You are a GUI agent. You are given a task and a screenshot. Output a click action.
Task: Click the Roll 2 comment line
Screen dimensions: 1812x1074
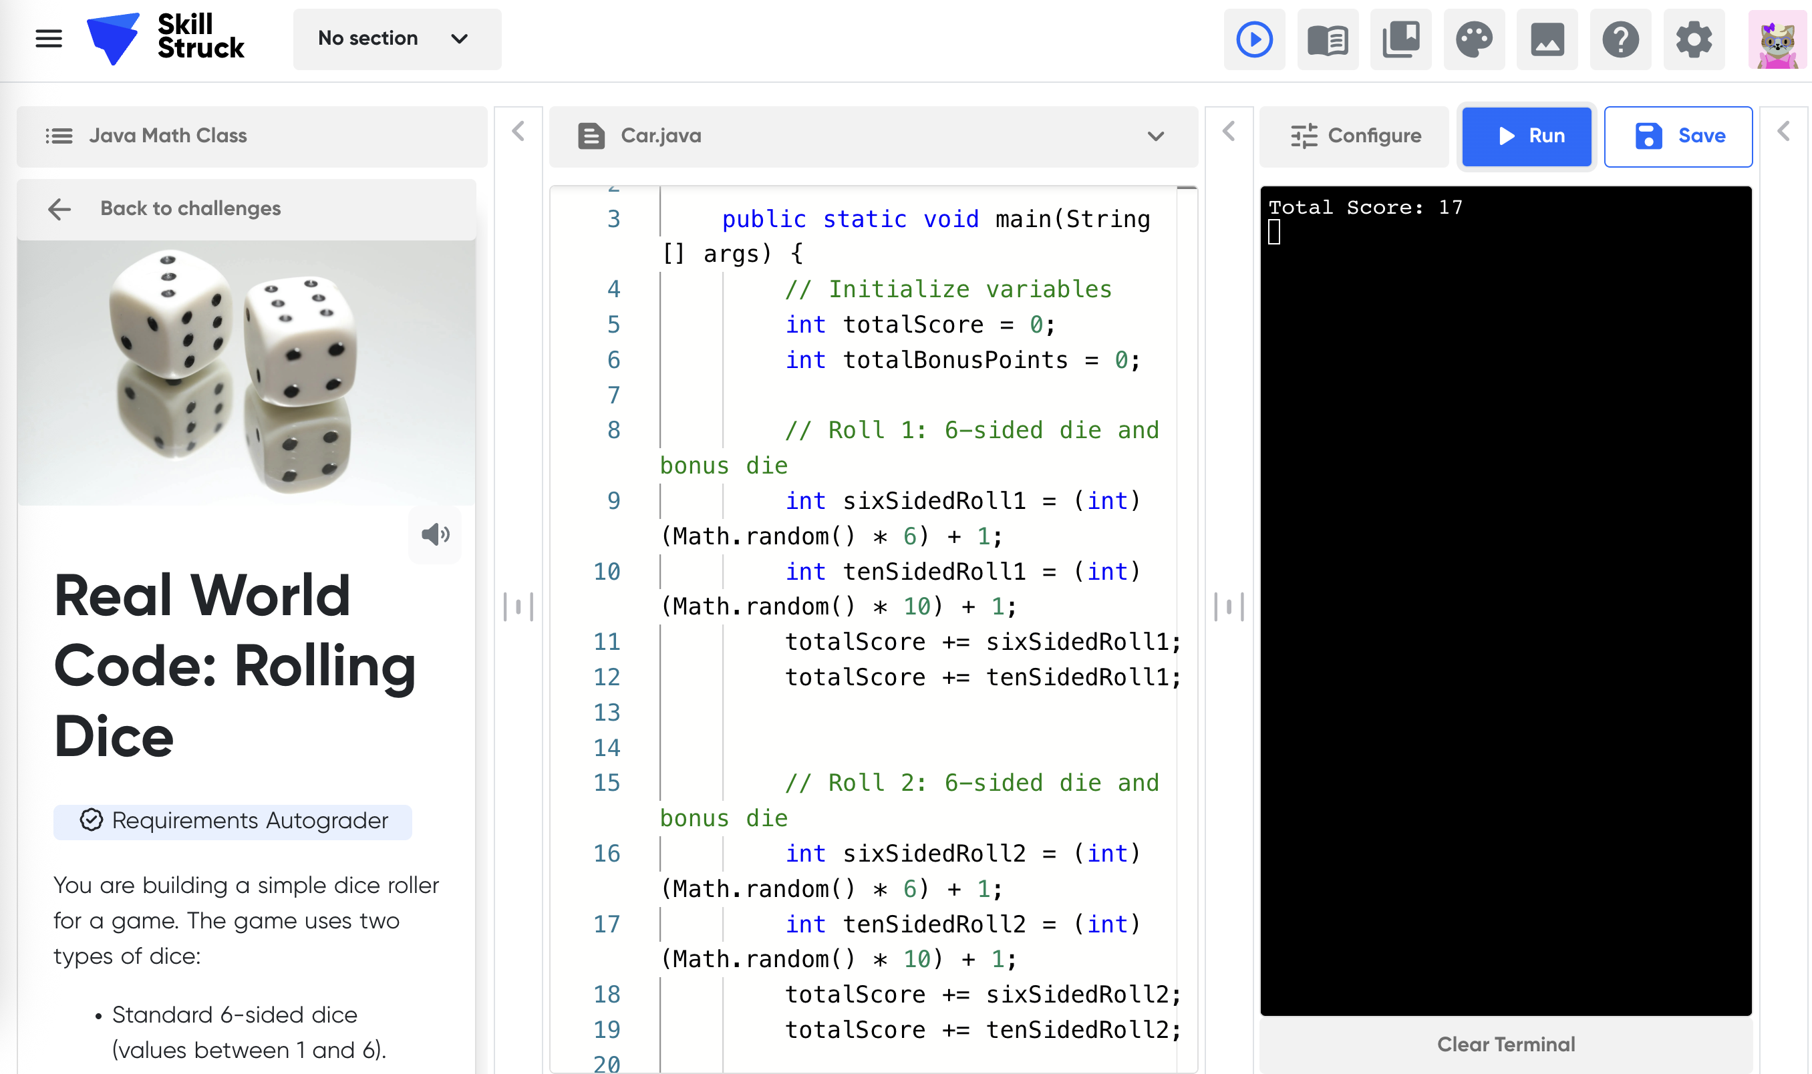(x=972, y=782)
